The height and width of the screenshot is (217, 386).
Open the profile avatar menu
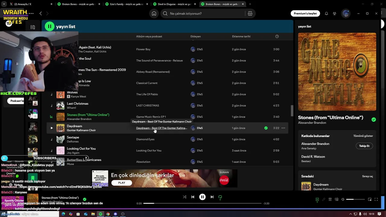click(x=346, y=14)
